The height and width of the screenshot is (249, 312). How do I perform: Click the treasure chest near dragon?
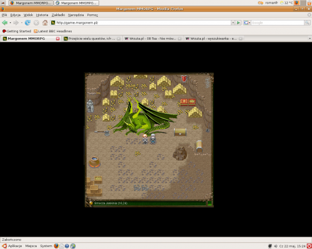click(180, 132)
